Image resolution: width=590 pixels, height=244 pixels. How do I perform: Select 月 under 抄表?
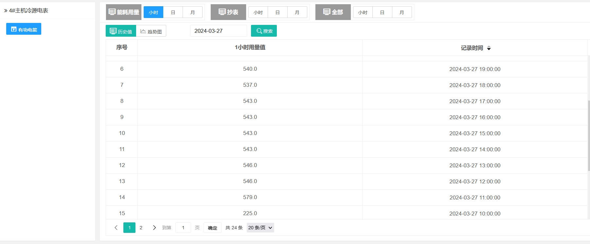pos(297,12)
